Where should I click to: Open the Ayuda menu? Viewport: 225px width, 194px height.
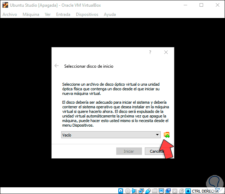click(110, 14)
